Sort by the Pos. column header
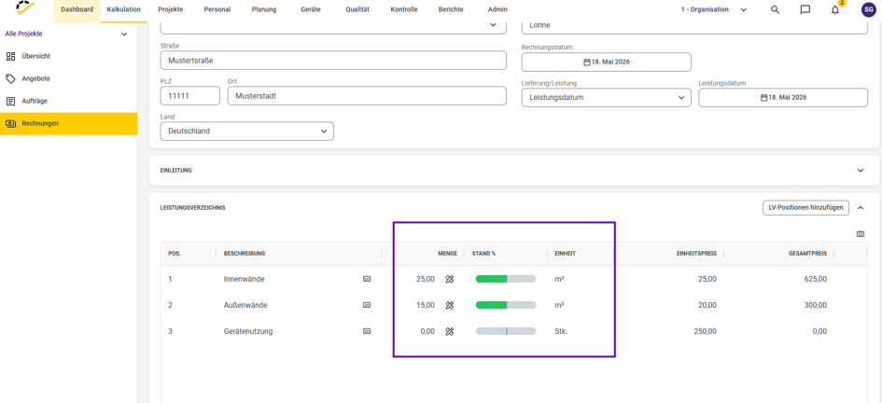 pos(174,254)
